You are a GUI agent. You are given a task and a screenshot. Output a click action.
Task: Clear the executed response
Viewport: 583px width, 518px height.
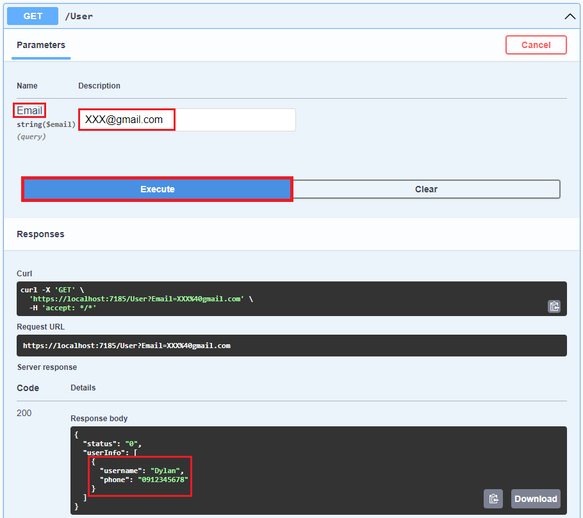pyautogui.click(x=426, y=189)
